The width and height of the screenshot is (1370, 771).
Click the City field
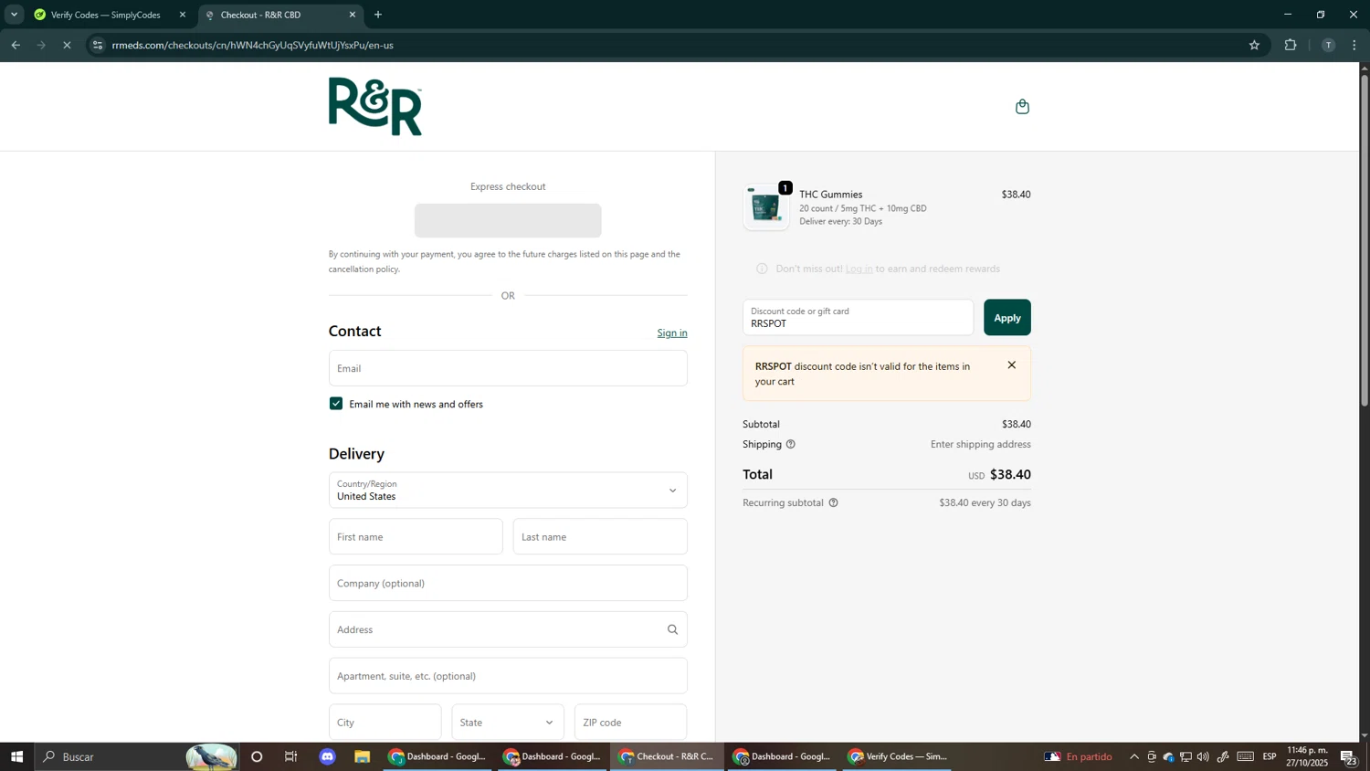385,723
